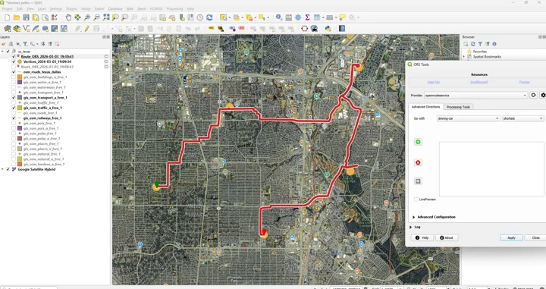This screenshot has width=546, height=289.
Task: Select the Pan Map hand tool
Action: pyautogui.click(x=68, y=17)
